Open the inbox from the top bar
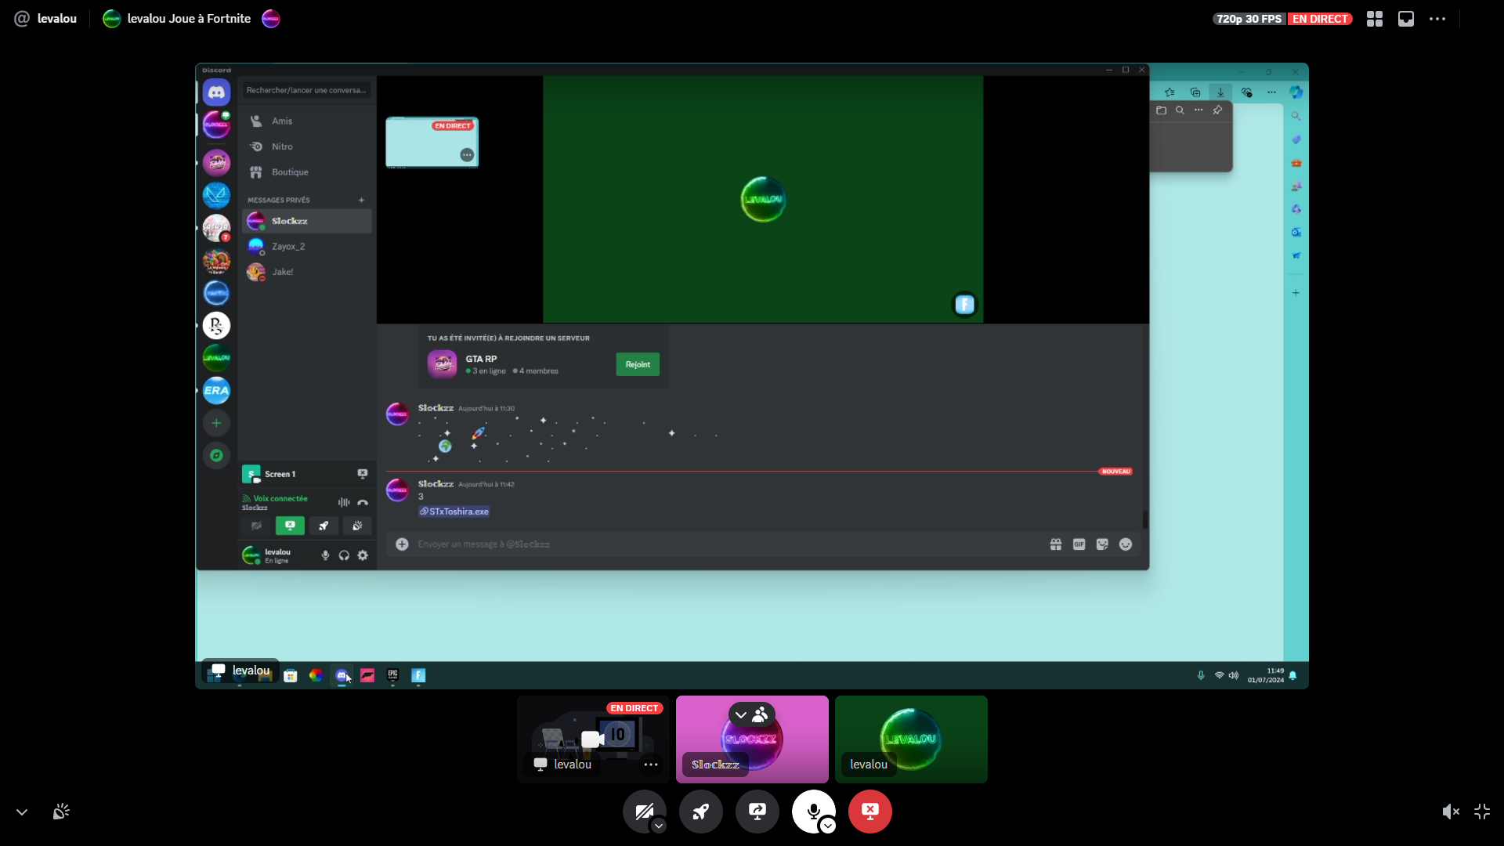Screen dimensions: 1504x846 [x=1406, y=19]
